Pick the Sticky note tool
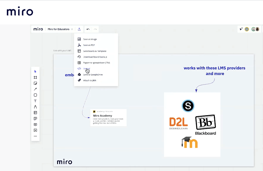This screenshot has width=263, height=171. 35,83
